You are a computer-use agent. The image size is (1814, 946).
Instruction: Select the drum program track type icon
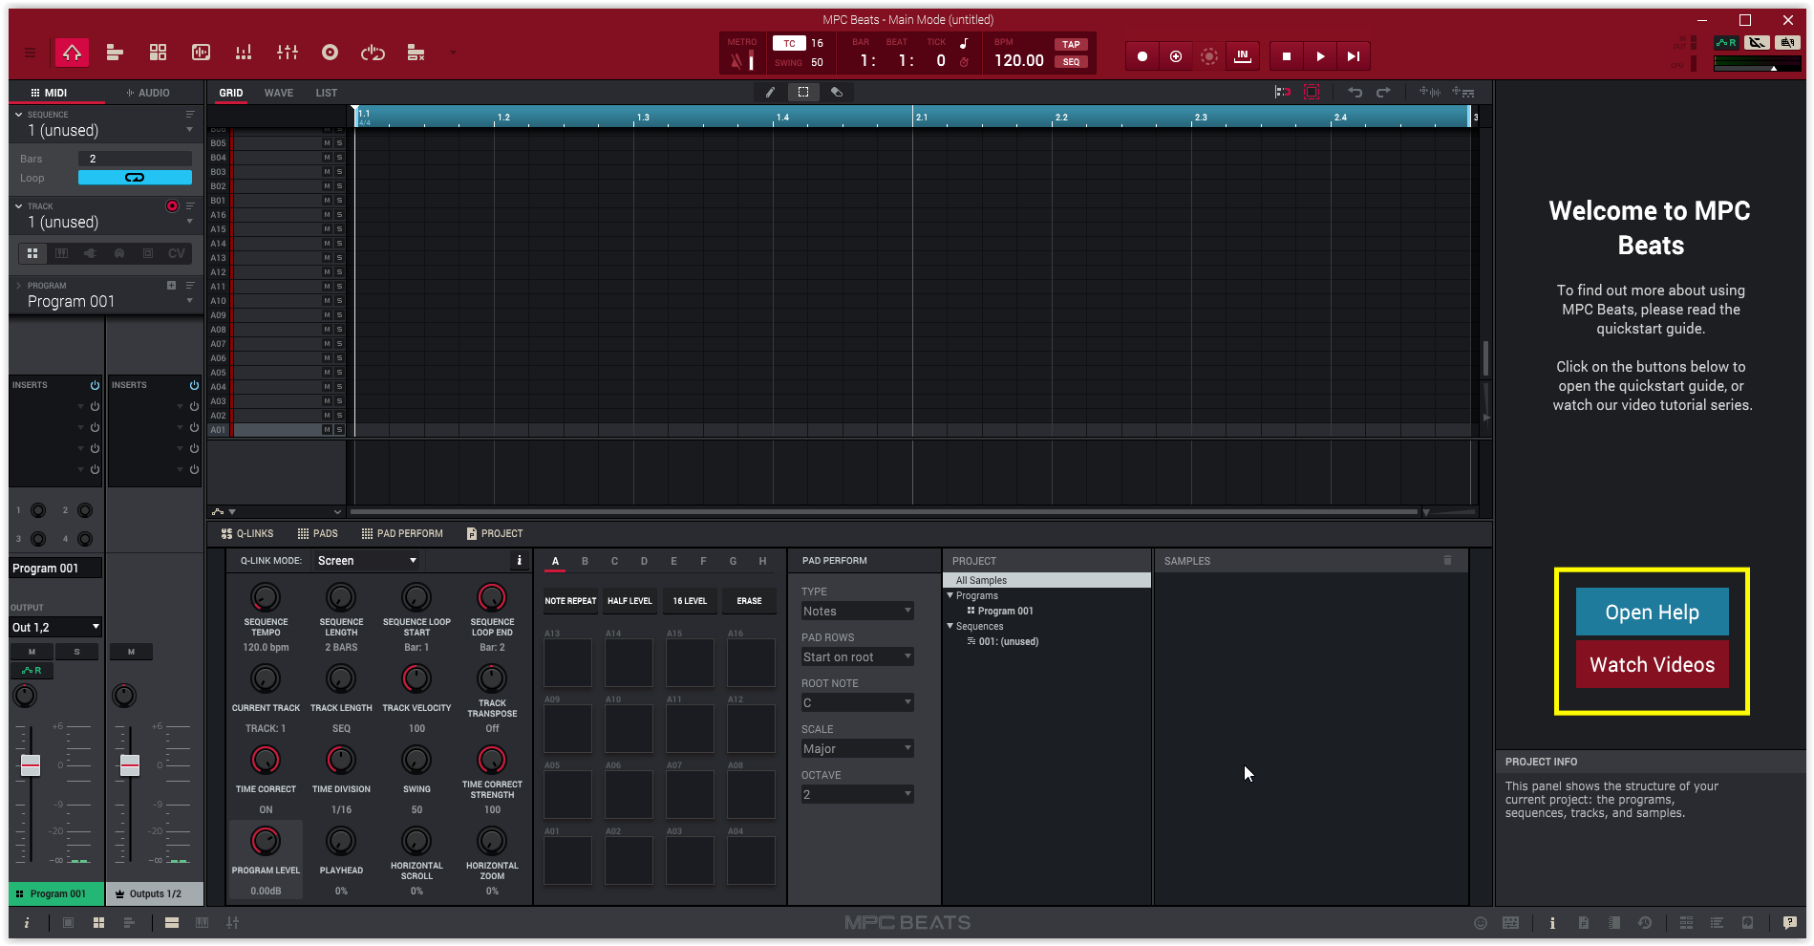32,253
